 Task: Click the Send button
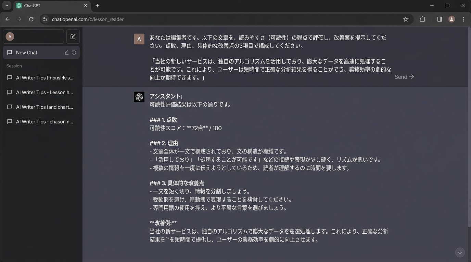point(404,77)
